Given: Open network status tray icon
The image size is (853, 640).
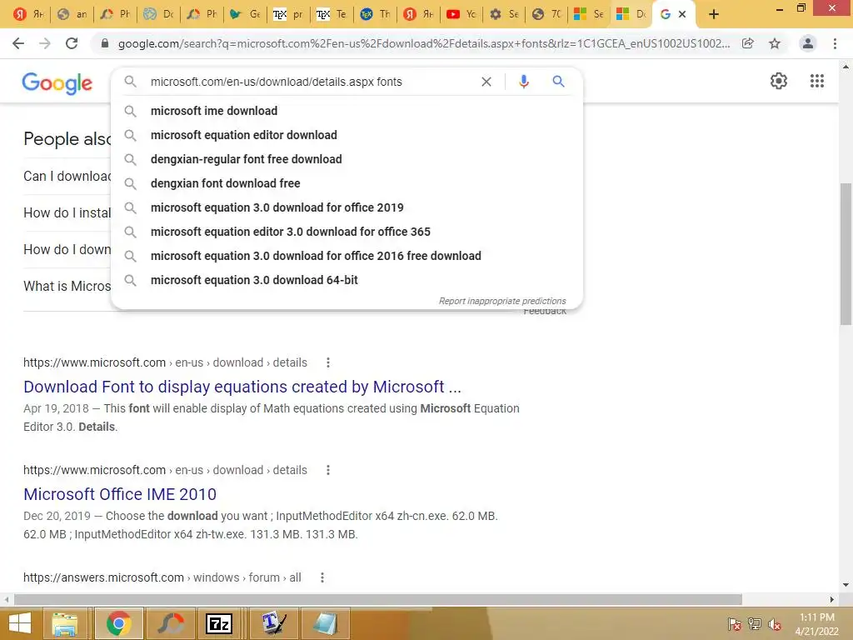Looking at the screenshot, I should (755, 624).
